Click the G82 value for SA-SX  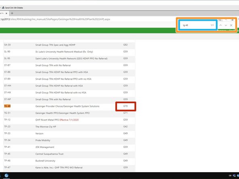(x=126, y=45)
